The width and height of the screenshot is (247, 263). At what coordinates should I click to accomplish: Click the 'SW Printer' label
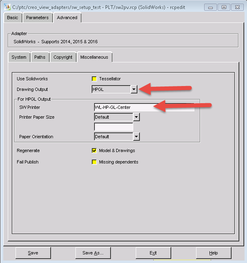coord(29,107)
